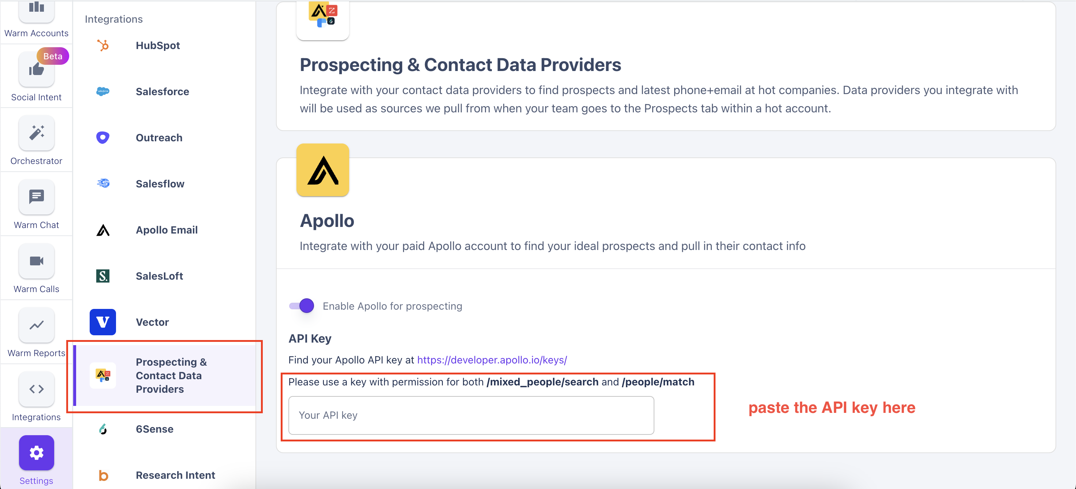Click the Your API key field
1076x489 pixels.
(x=471, y=415)
